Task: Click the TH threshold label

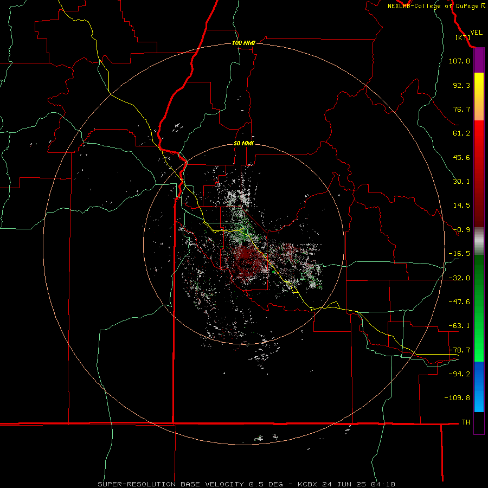Action: coord(466,422)
